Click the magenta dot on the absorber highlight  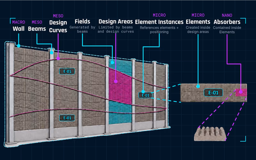(x=241, y=92)
